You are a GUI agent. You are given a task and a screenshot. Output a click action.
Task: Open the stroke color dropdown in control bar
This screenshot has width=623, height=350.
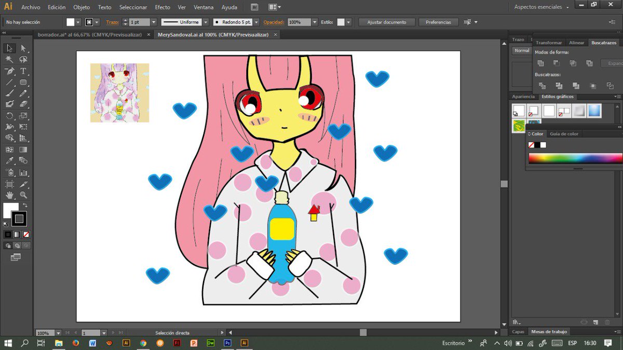pyautogui.click(x=97, y=22)
